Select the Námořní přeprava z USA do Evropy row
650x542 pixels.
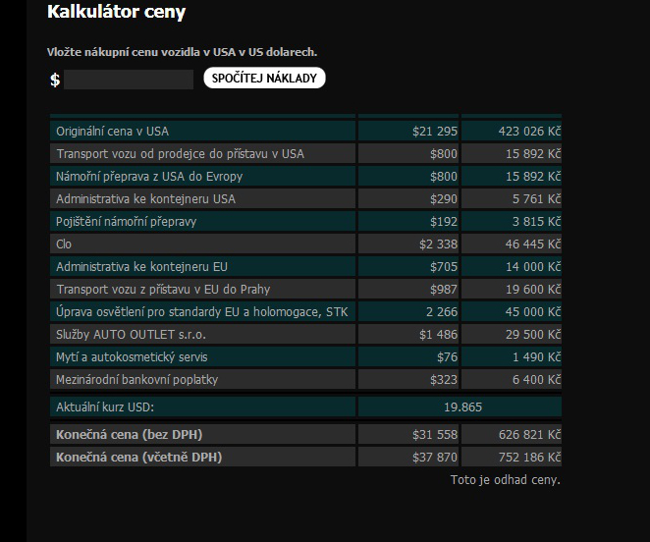coord(149,177)
